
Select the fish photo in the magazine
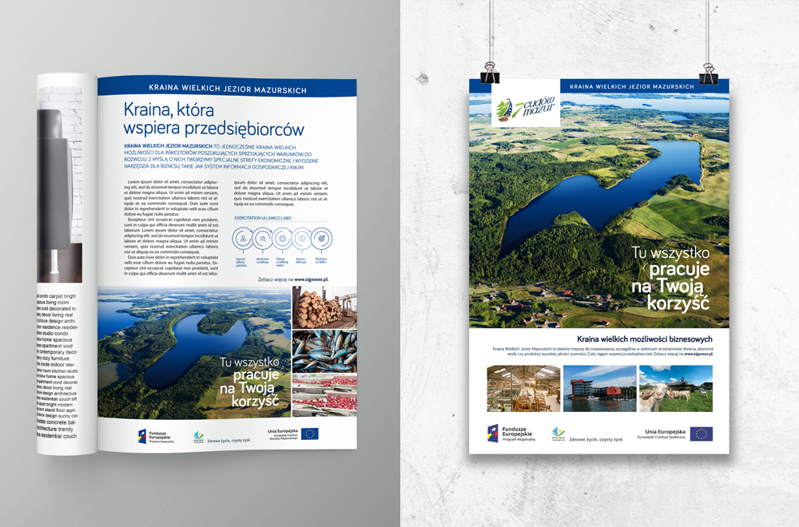coord(324,351)
